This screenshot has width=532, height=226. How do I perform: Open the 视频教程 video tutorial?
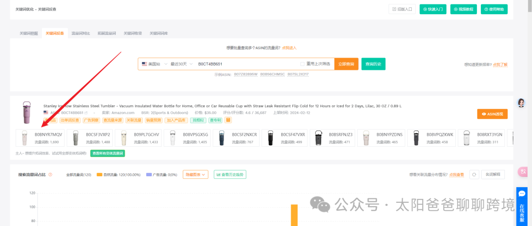[x=464, y=9]
